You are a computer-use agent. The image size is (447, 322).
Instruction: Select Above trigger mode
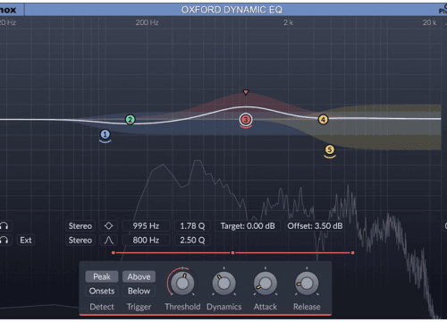click(139, 276)
